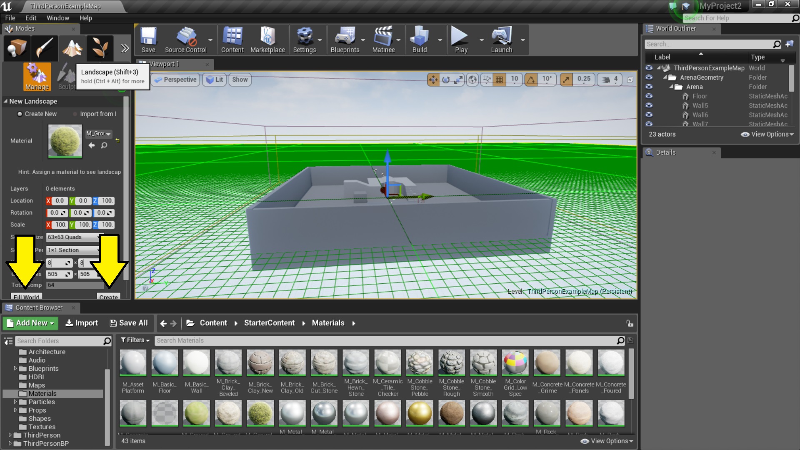Select translate gizmo mode in viewport
The height and width of the screenshot is (450, 800).
[433, 80]
